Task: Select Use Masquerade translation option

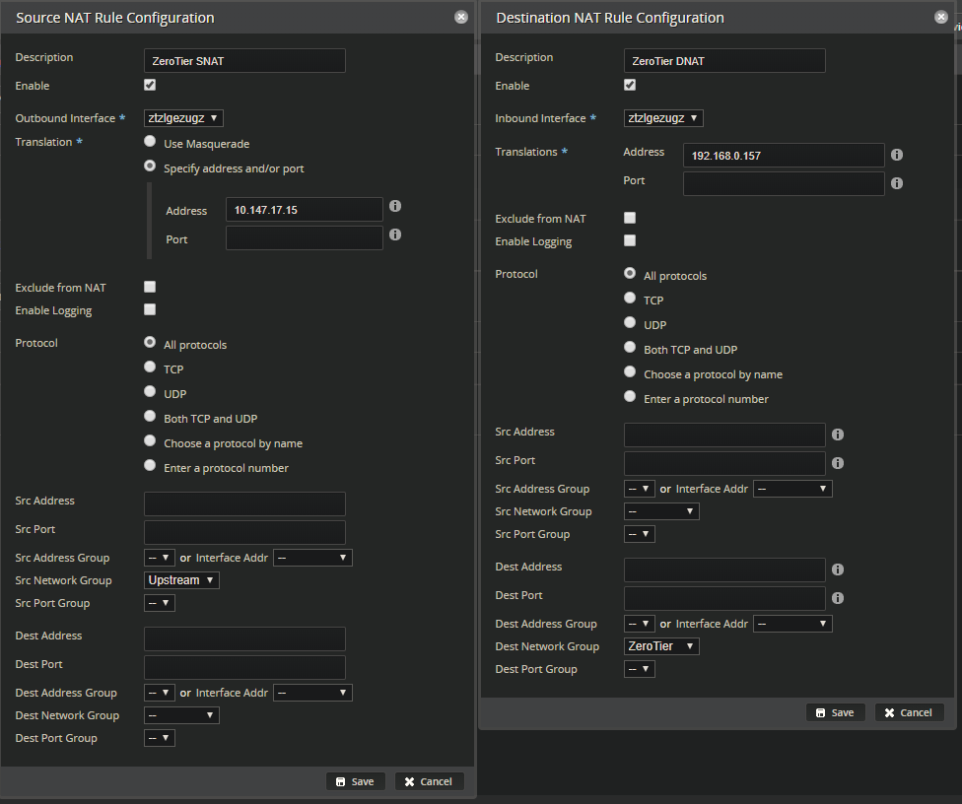Action: [x=150, y=142]
